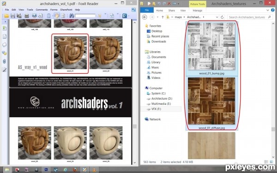Image resolution: width=277 pixels, height=173 pixels.
Task: Open the Comments panel in Foxit sidebar
Action: pos(5,53)
